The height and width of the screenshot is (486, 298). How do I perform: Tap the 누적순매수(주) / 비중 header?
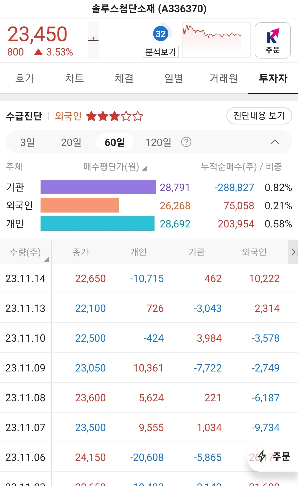(x=241, y=167)
